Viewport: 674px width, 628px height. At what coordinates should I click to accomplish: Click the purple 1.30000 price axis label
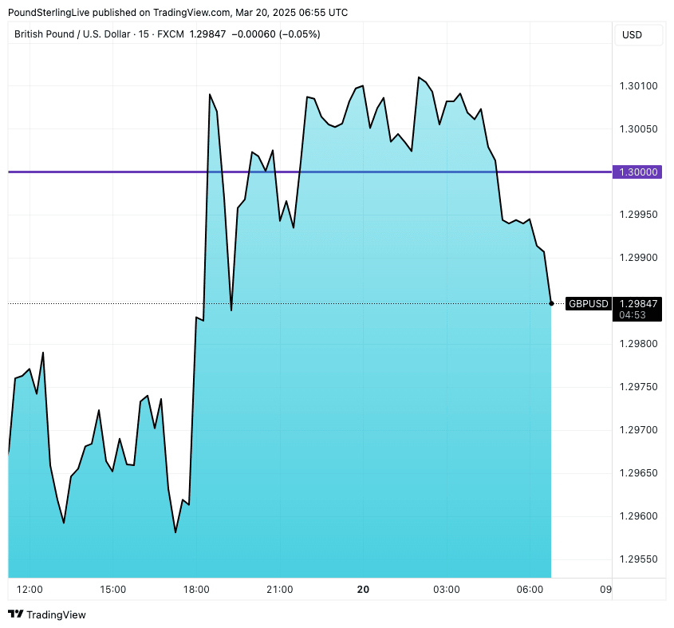coord(637,172)
